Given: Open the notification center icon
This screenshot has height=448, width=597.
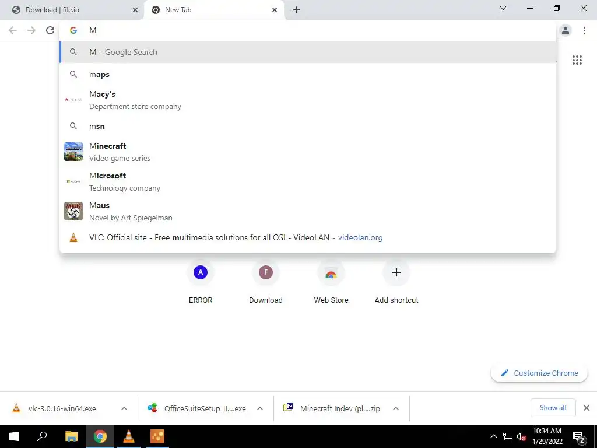Looking at the screenshot, I should pyautogui.click(x=579, y=437).
